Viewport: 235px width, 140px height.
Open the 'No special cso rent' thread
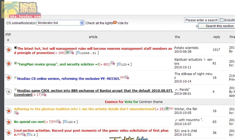coord(29,122)
